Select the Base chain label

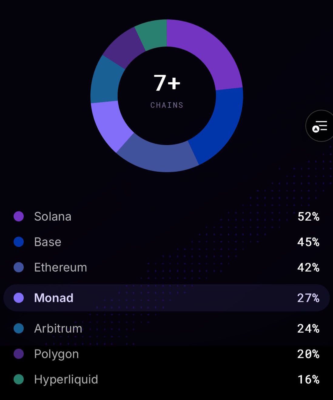48,242
